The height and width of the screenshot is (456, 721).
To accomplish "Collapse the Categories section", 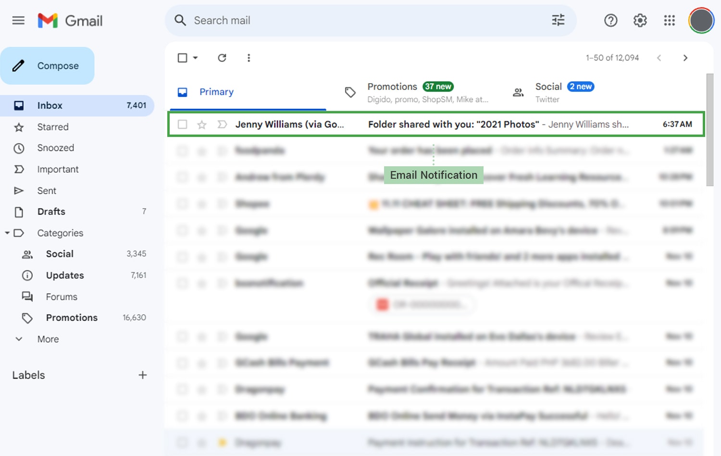I will [x=7, y=233].
